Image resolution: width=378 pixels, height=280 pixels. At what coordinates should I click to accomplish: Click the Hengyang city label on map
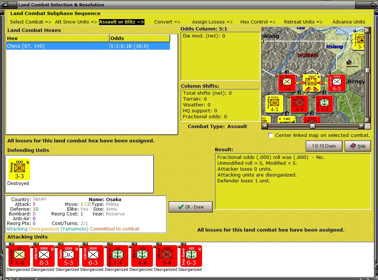coord(356,81)
